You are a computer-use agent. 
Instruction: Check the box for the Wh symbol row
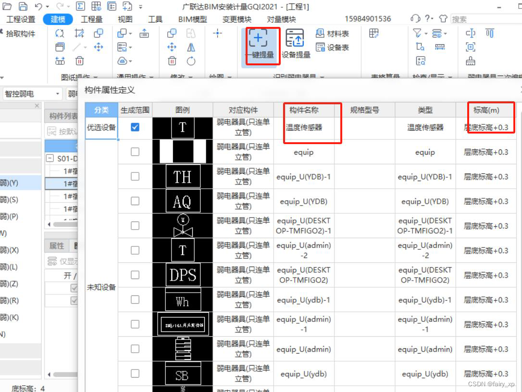(135, 299)
